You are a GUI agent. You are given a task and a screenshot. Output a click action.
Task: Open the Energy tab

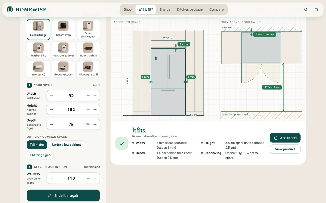pyautogui.click(x=165, y=9)
